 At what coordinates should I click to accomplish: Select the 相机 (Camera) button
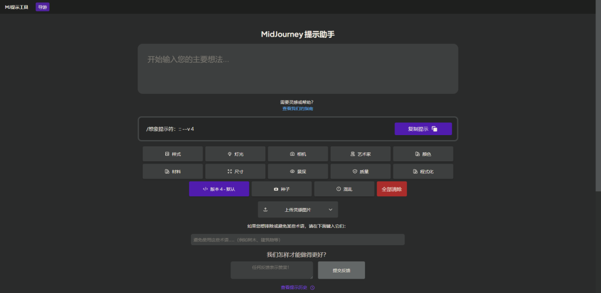tap(298, 154)
